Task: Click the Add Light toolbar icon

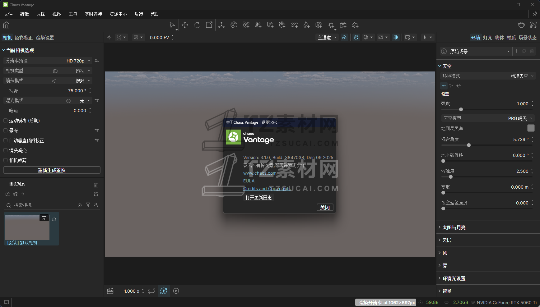Action: [331, 25]
